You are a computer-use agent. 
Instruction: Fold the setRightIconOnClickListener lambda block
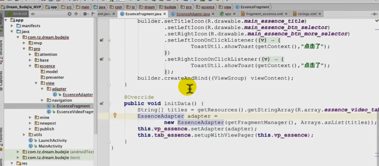click(109, 59)
